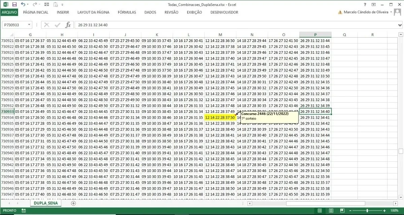
Task: Open the ARQUIVO file menu
Action: (x=9, y=12)
